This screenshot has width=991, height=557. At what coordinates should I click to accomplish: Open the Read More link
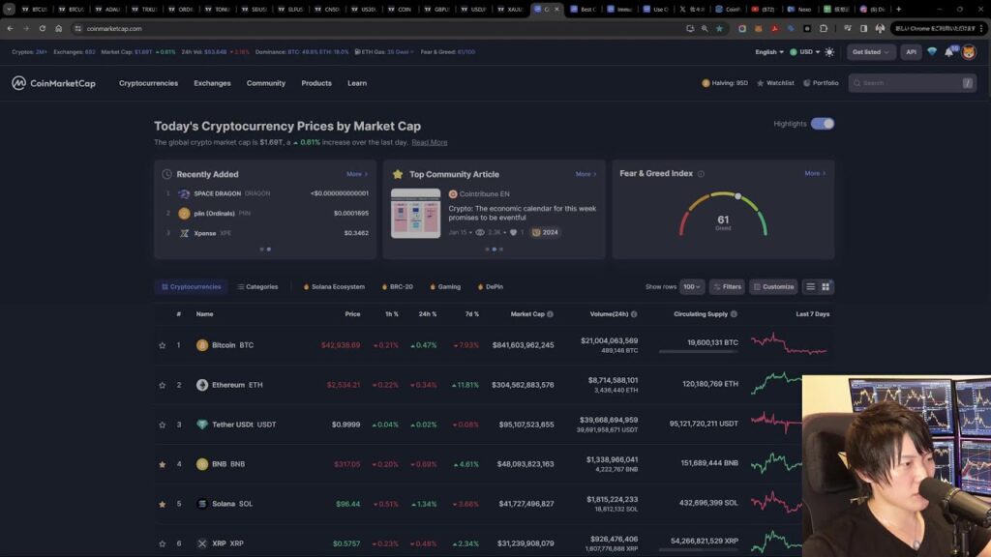[429, 142]
